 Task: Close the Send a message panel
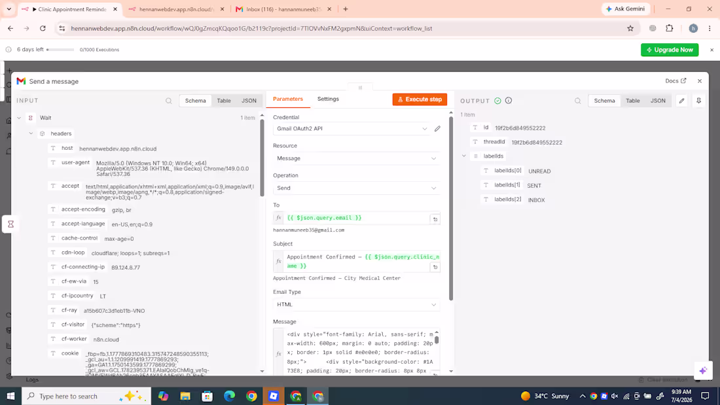tap(699, 81)
